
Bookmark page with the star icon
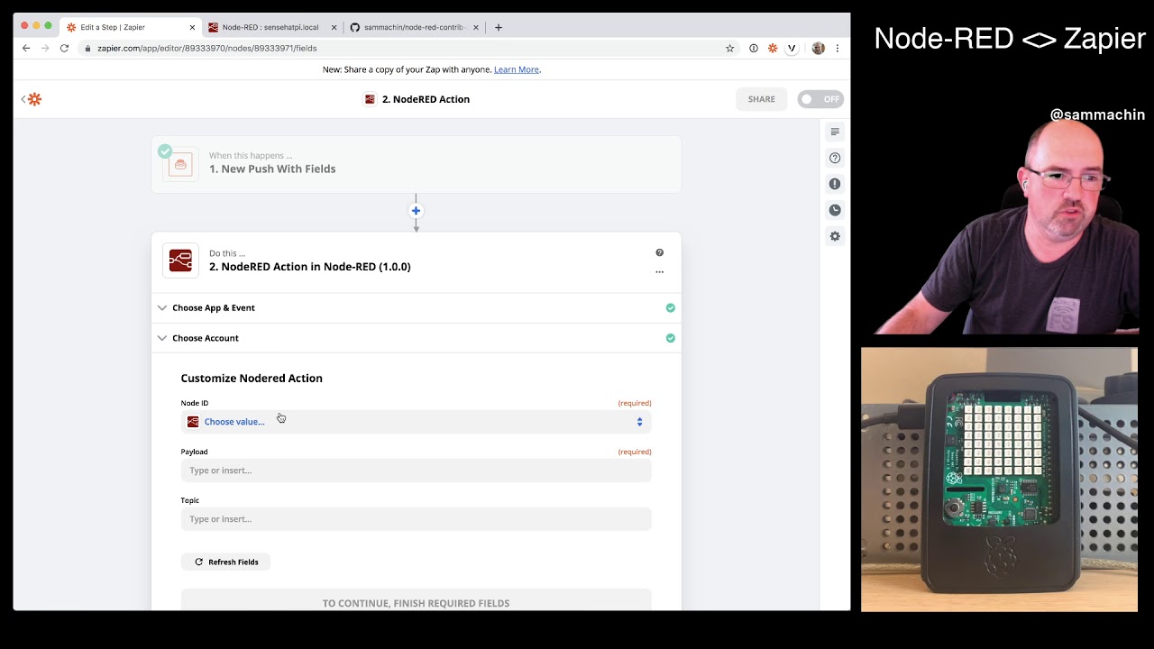(x=729, y=48)
